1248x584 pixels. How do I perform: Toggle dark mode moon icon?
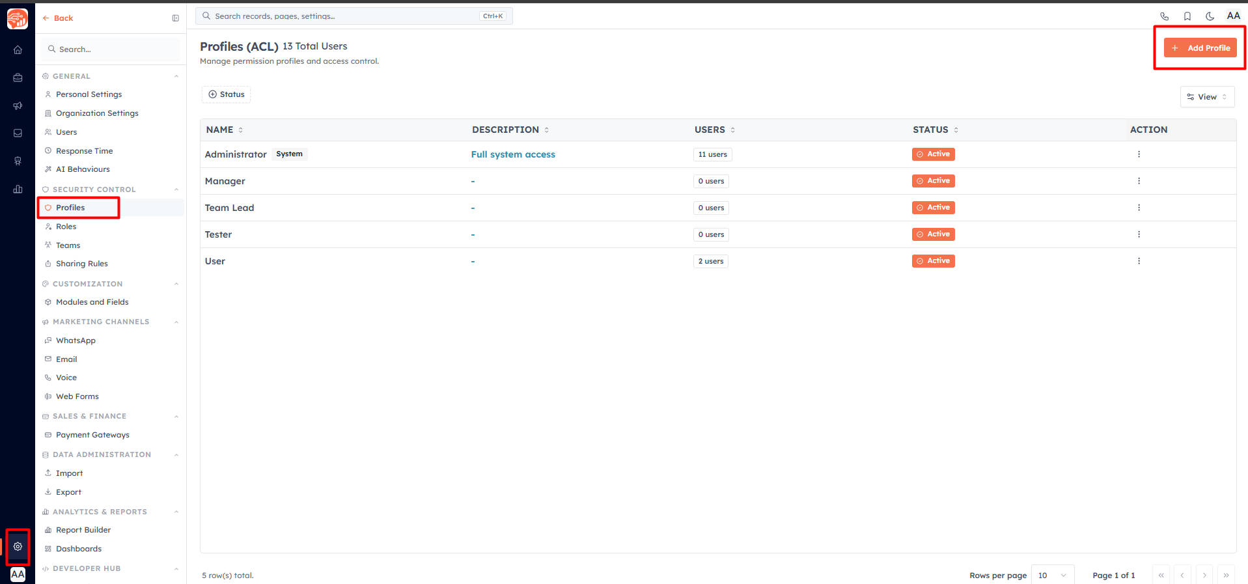(1210, 16)
